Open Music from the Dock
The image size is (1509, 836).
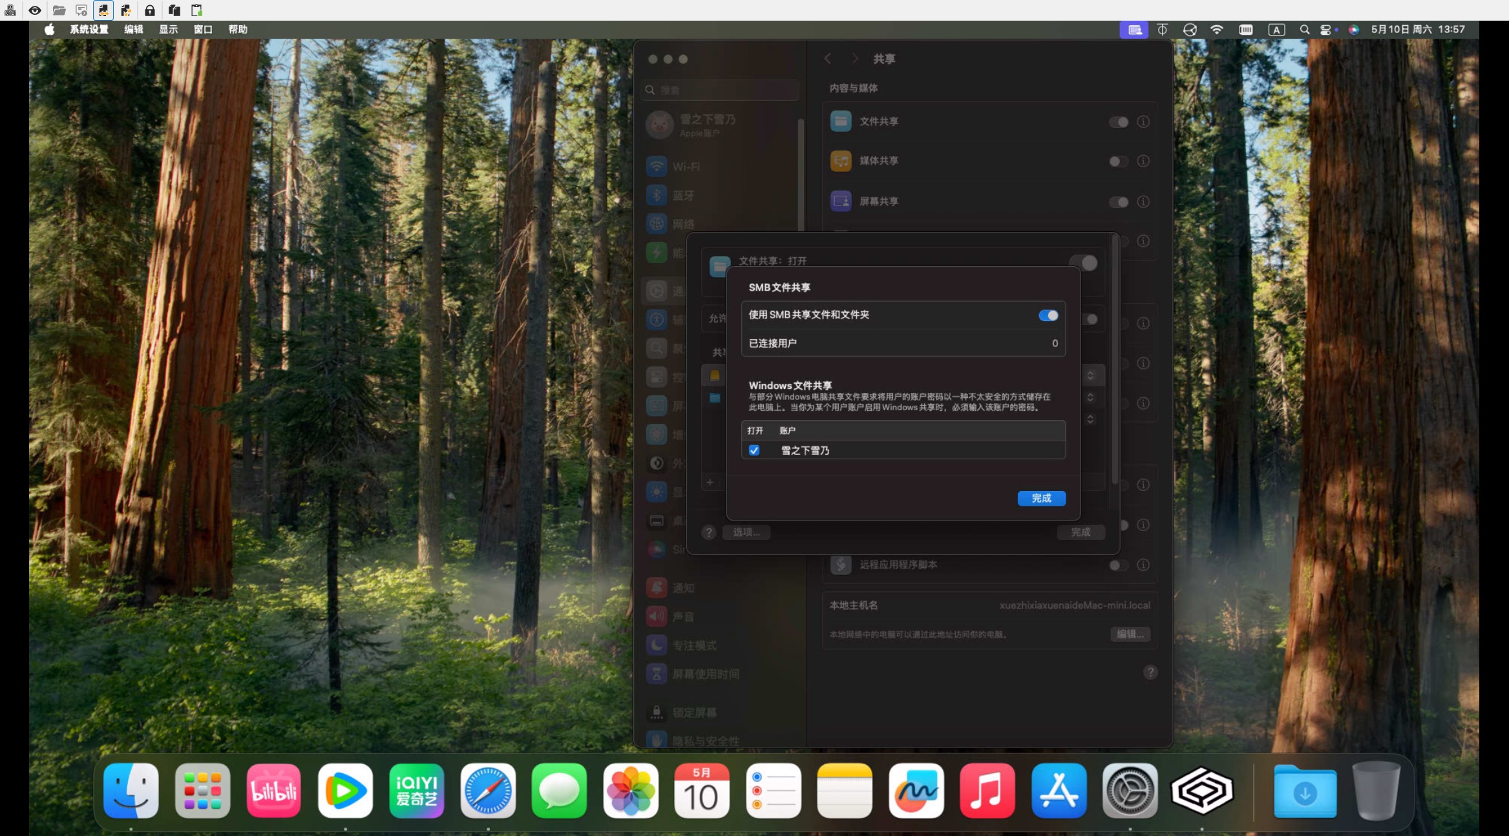(987, 791)
